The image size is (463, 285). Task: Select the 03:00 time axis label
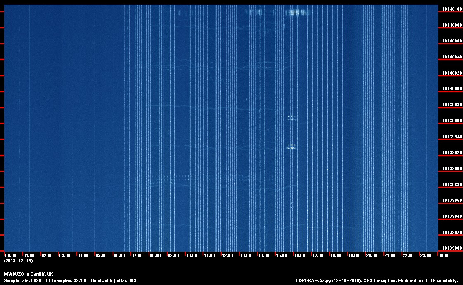point(65,256)
